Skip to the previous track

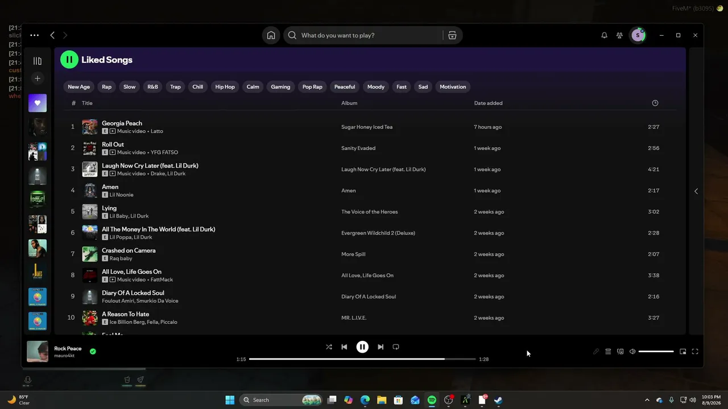[344, 347]
